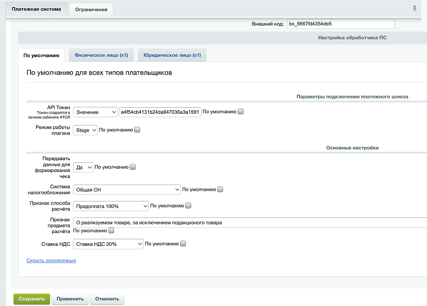Image resolution: width=427 pixels, height=306 pixels.
Task: Enable По умолчанию checkbox for Режим работы плагина
Action: tap(137, 130)
